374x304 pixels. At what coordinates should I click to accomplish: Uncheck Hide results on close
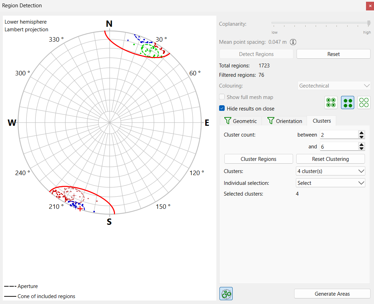coord(222,108)
